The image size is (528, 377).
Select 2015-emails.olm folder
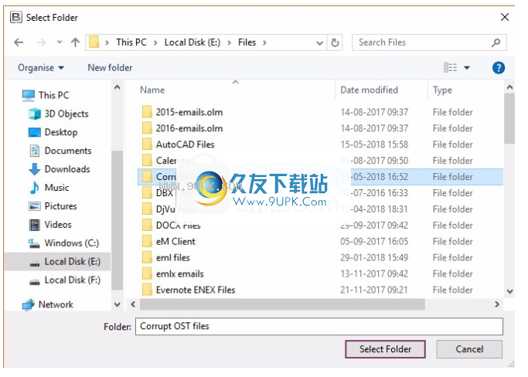point(189,112)
